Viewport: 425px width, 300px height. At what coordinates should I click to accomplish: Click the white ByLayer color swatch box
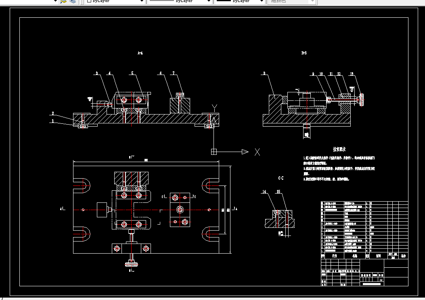pyautogui.click(x=89, y=1)
